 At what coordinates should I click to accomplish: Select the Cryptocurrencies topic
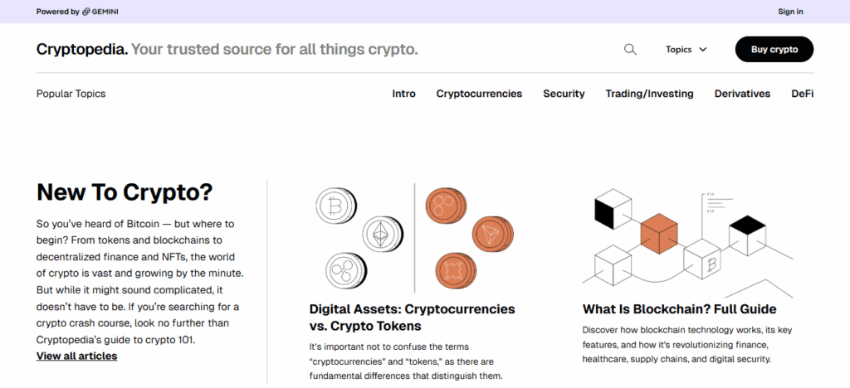(479, 94)
